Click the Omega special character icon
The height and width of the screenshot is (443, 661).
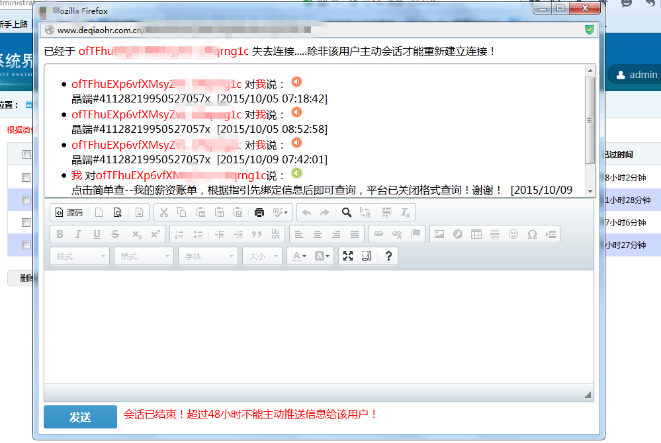(532, 235)
